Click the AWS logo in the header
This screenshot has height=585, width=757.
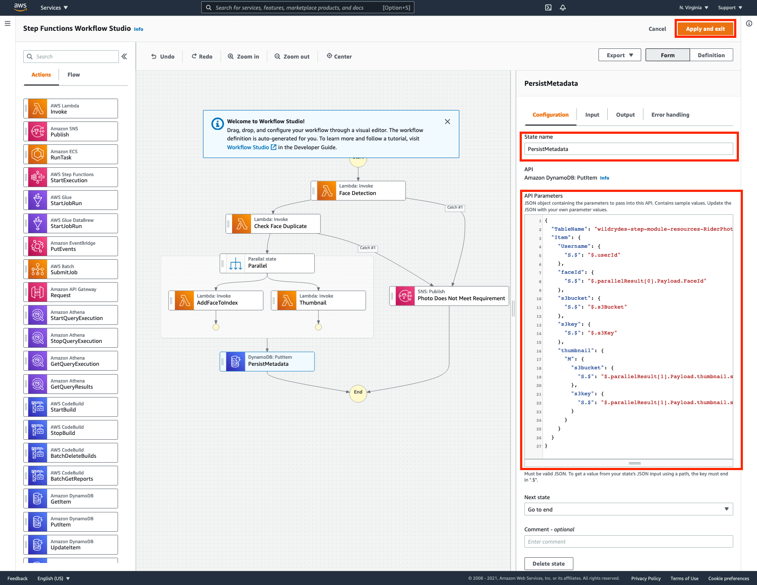coord(20,7)
